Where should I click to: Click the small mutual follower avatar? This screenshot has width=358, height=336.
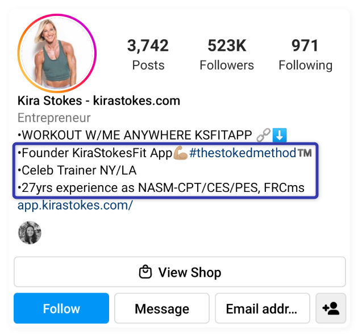pyautogui.click(x=30, y=232)
